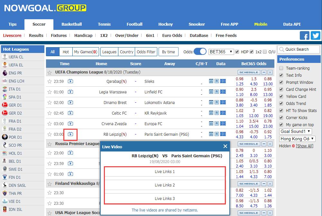Click the UEFA CL league icon in Hot Leagues

(5, 57)
